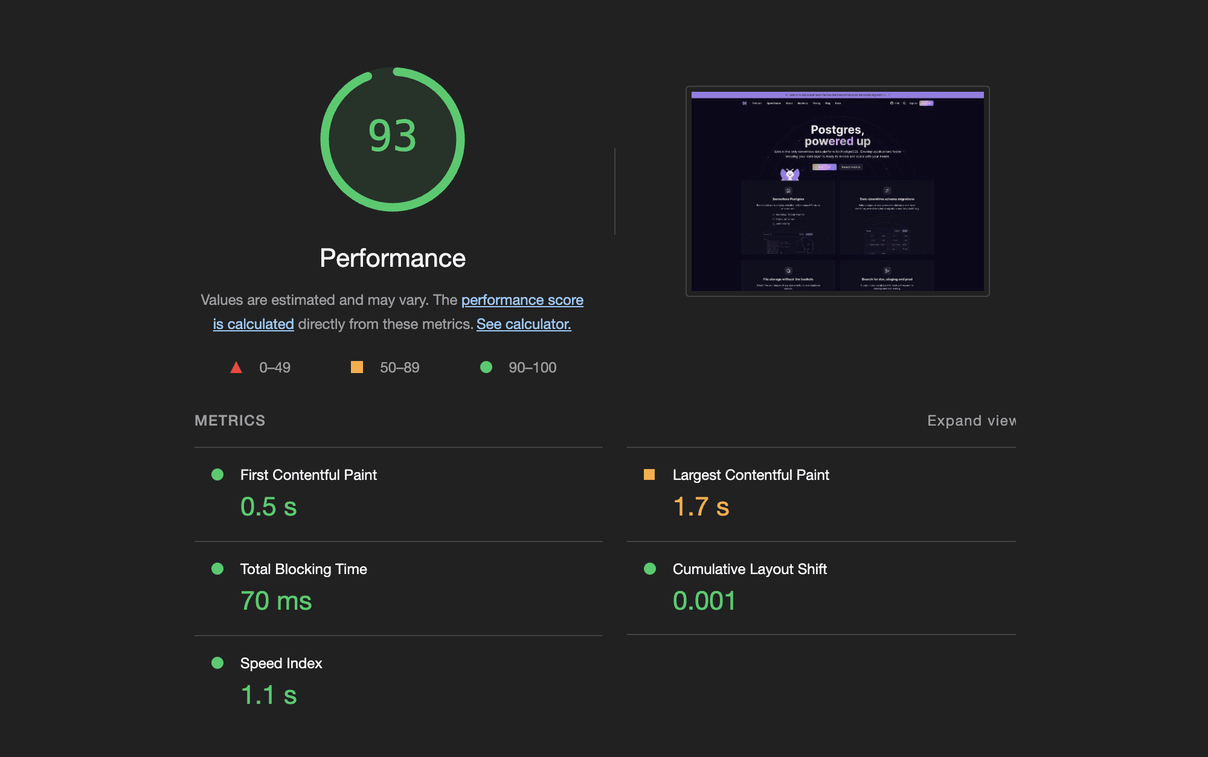Click the 0–49 legend label

[274, 367]
